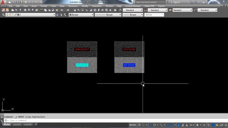Toggle 2D Object Snap in status bar
Image resolution: width=228 pixels, height=128 pixels.
(x=172, y=125)
